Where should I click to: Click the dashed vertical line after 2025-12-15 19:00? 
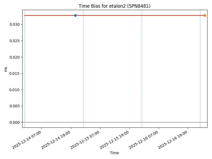tap(142, 69)
